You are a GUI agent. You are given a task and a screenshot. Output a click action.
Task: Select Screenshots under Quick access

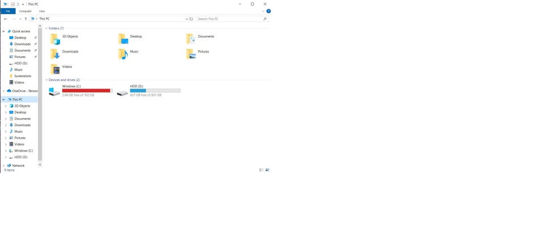click(x=23, y=76)
